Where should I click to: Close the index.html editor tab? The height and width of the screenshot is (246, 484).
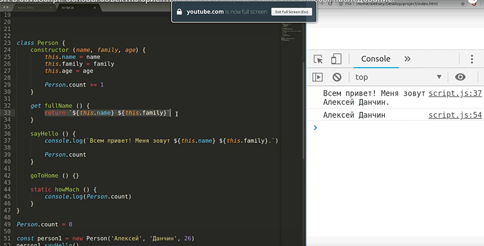click(x=51, y=8)
